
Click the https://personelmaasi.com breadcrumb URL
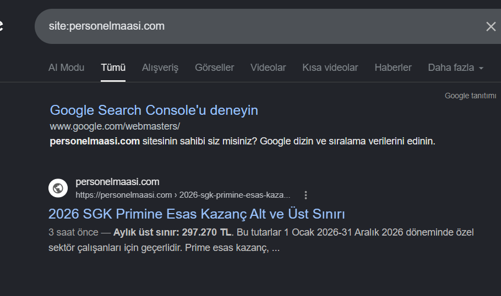click(x=183, y=195)
